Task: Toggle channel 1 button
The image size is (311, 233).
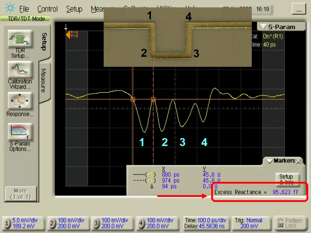Action: (x=7, y=224)
